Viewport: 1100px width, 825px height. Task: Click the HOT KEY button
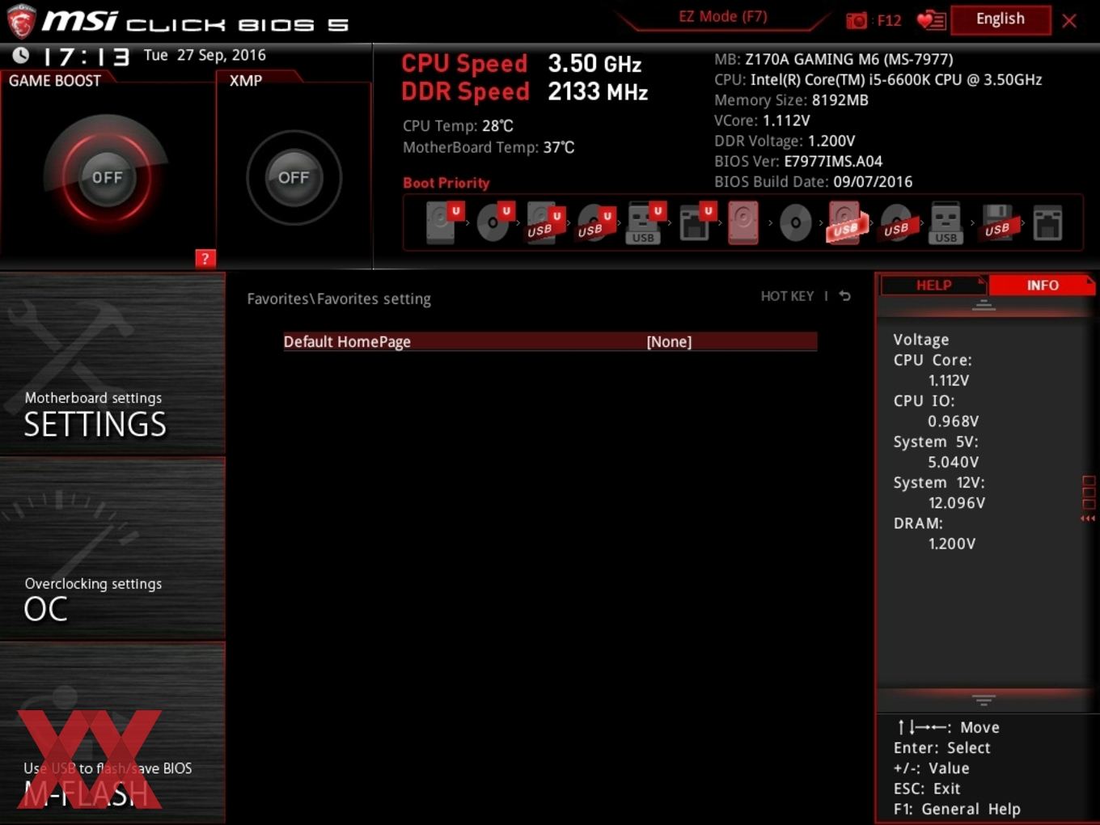pos(787,296)
